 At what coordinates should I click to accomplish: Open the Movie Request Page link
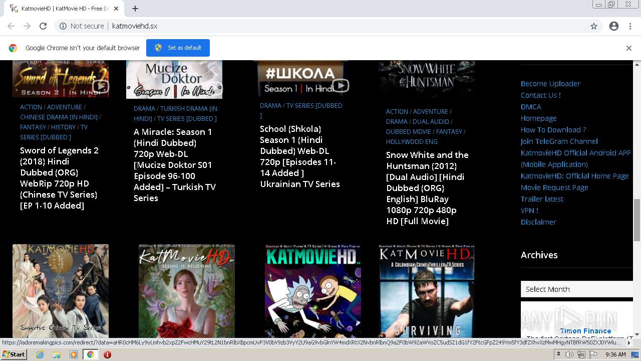[554, 188]
